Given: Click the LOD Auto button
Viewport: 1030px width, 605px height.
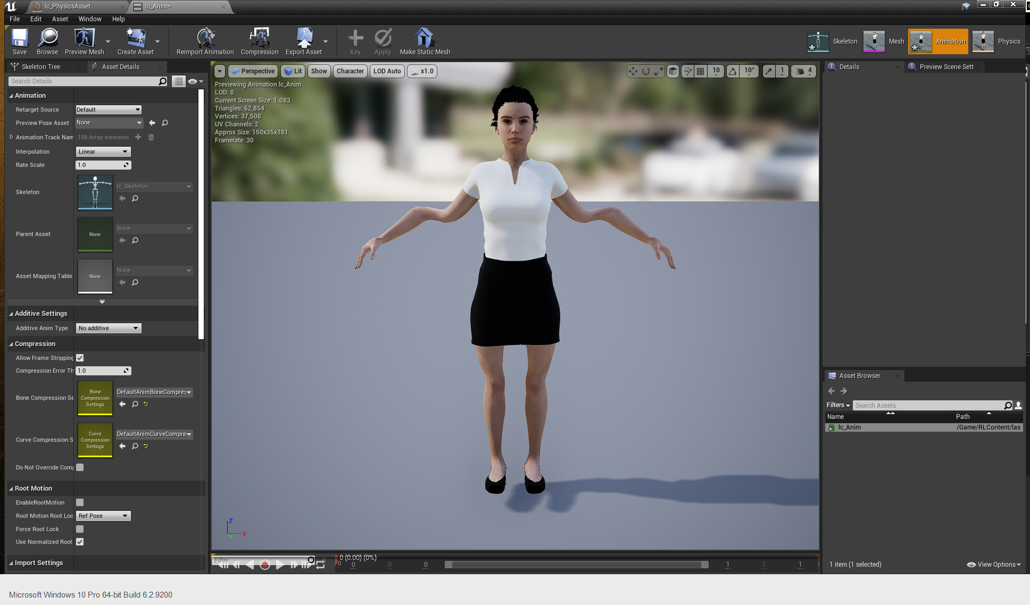Looking at the screenshot, I should click(x=387, y=71).
